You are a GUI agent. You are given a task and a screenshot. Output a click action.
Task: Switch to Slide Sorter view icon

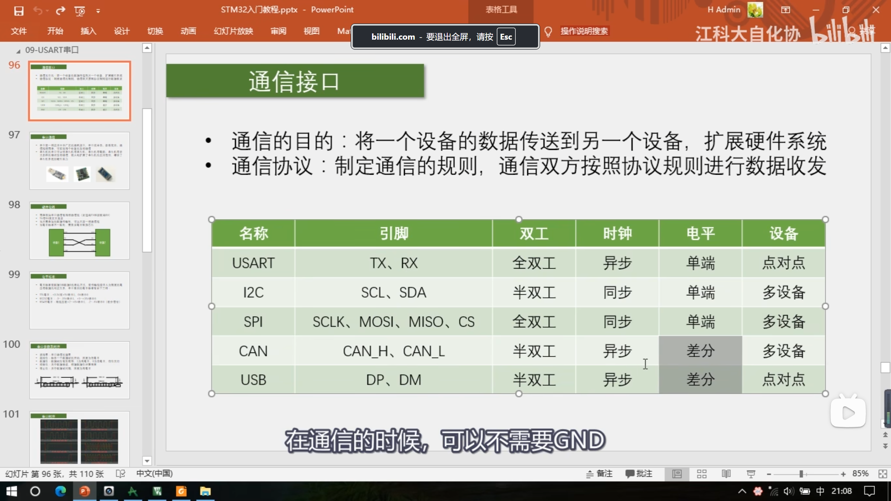click(x=702, y=474)
